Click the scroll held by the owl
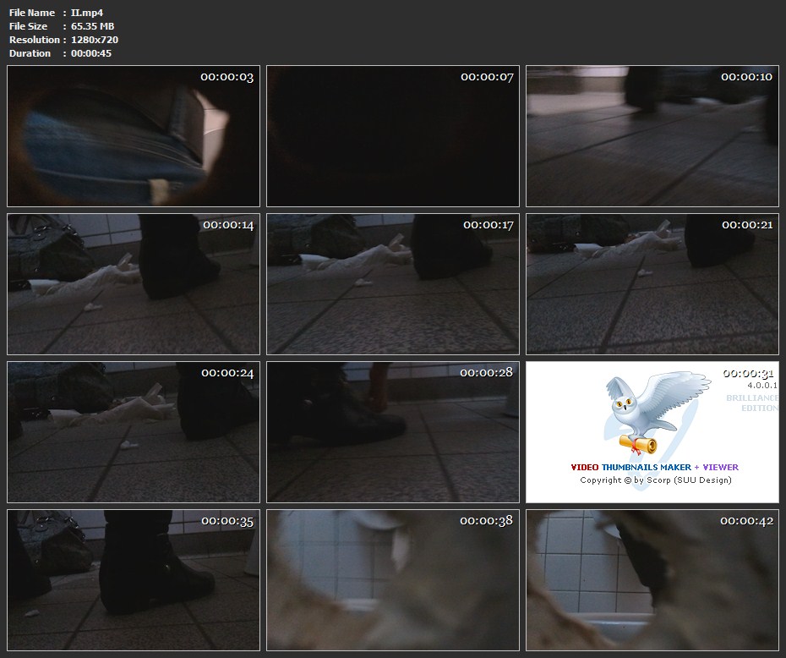The width and height of the screenshot is (786, 658). coord(638,443)
